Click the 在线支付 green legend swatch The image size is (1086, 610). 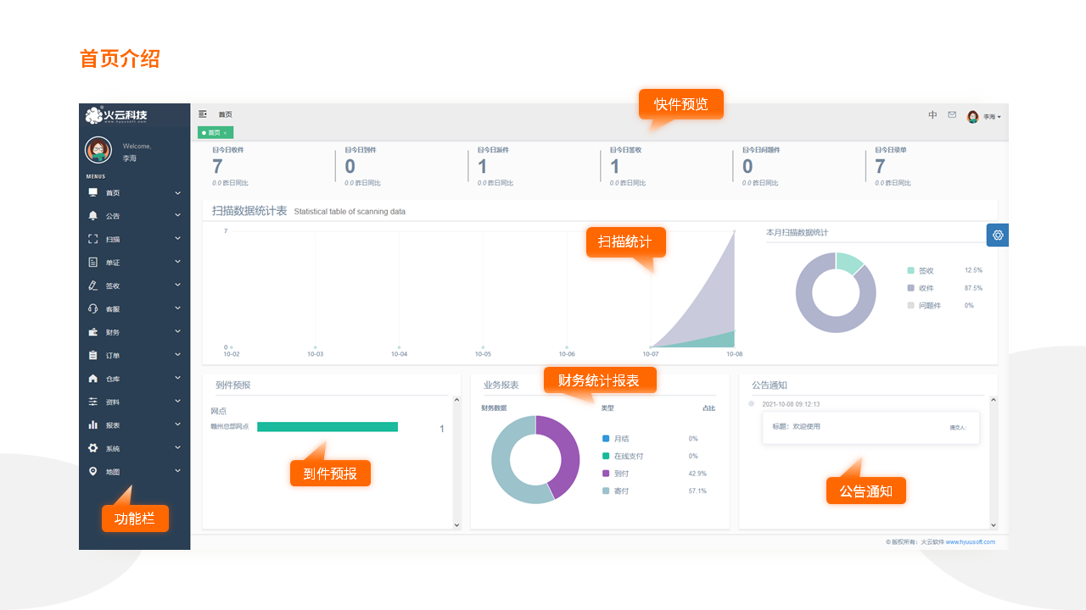tap(606, 457)
